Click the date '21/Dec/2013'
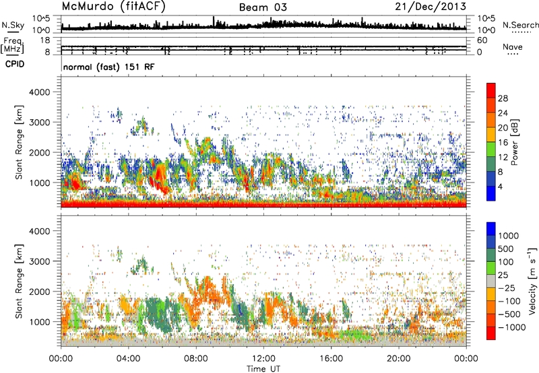The height and width of the screenshot is (373, 539). (x=431, y=6)
